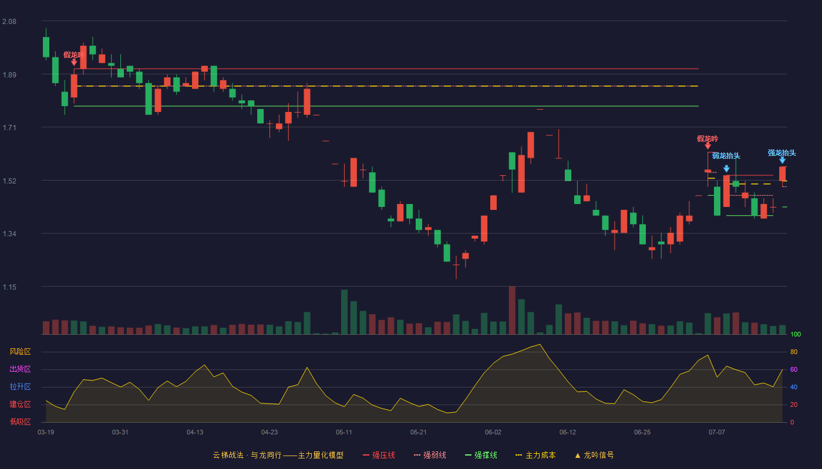Click the blue arrow under 强龙抬头
The width and height of the screenshot is (822, 469).
click(782, 160)
